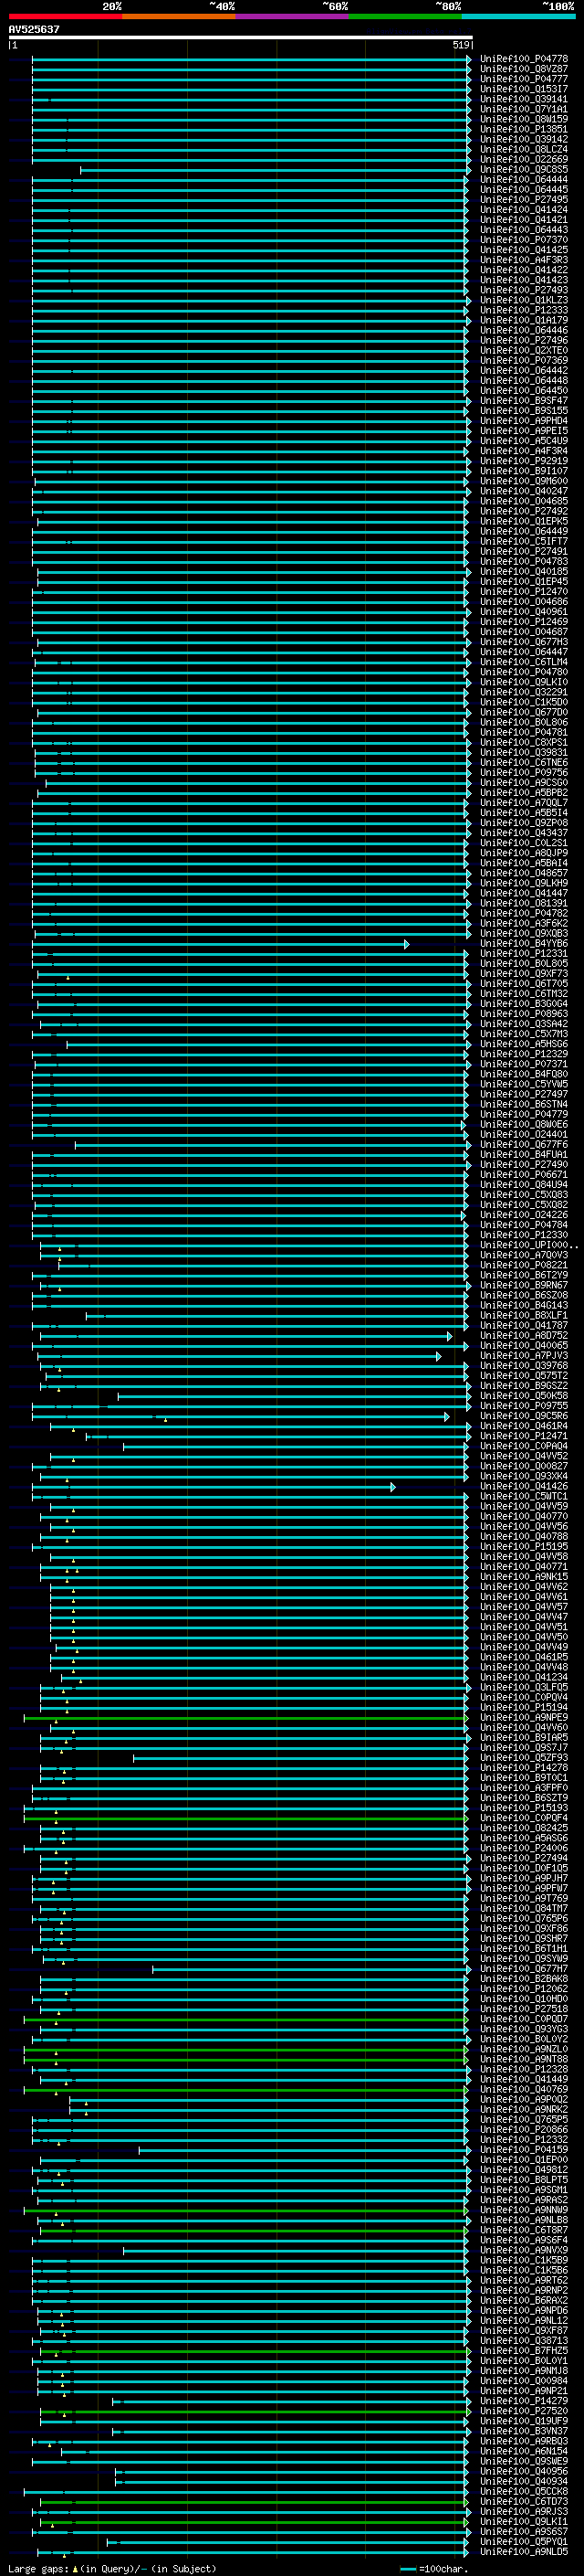Open the UniRef100_P04777 hit link

pos(524,79)
